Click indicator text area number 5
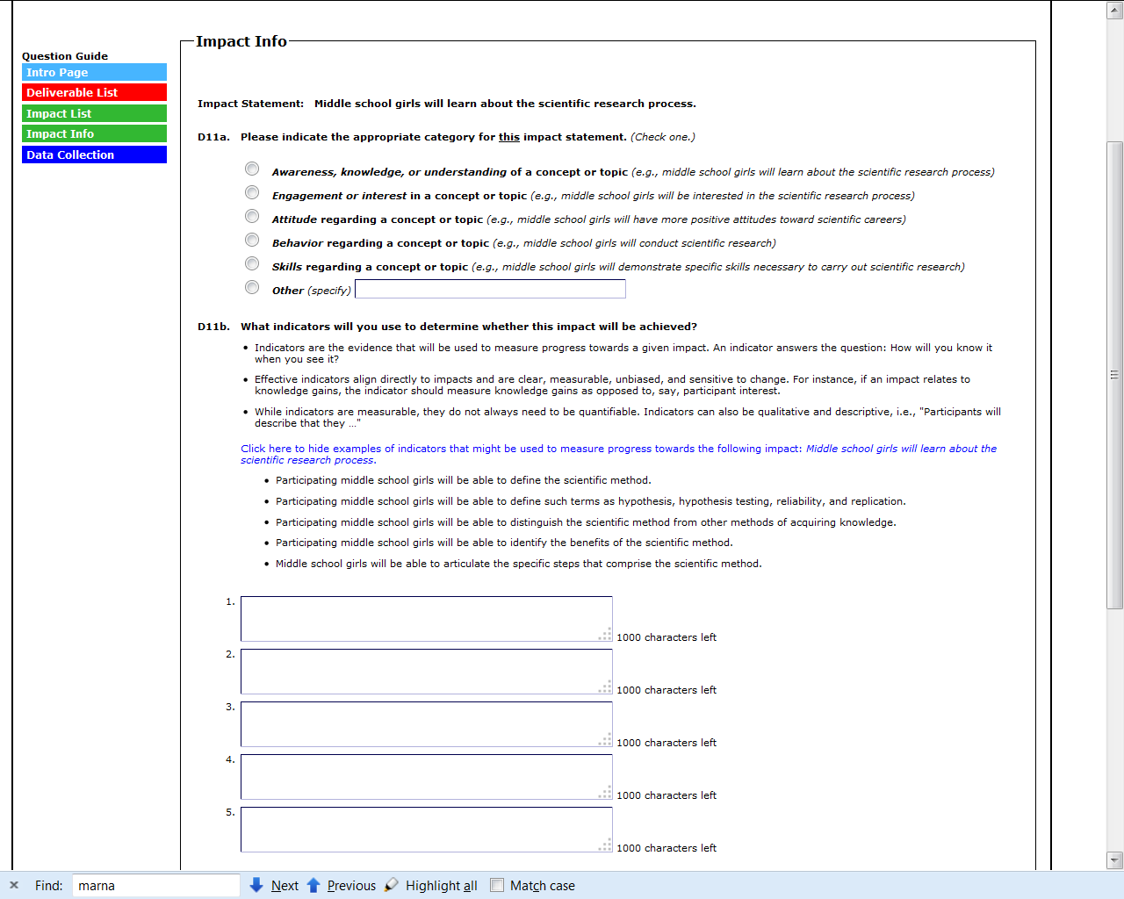Image resolution: width=1124 pixels, height=899 pixels. [x=427, y=830]
